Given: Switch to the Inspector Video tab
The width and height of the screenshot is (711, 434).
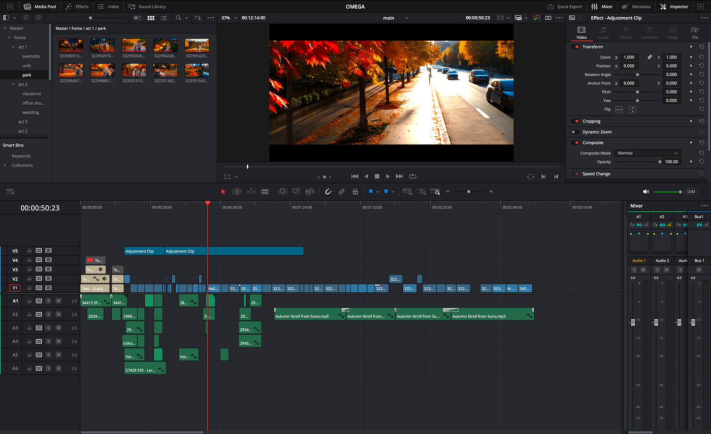Looking at the screenshot, I should [581, 33].
